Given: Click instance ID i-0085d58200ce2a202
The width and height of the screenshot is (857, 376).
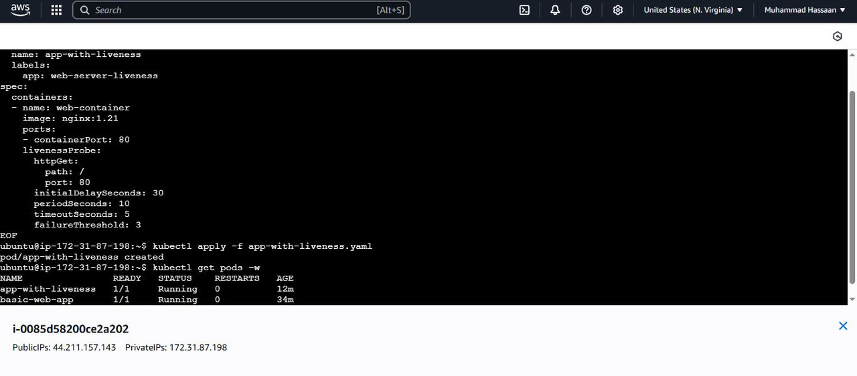Looking at the screenshot, I should coord(71,328).
